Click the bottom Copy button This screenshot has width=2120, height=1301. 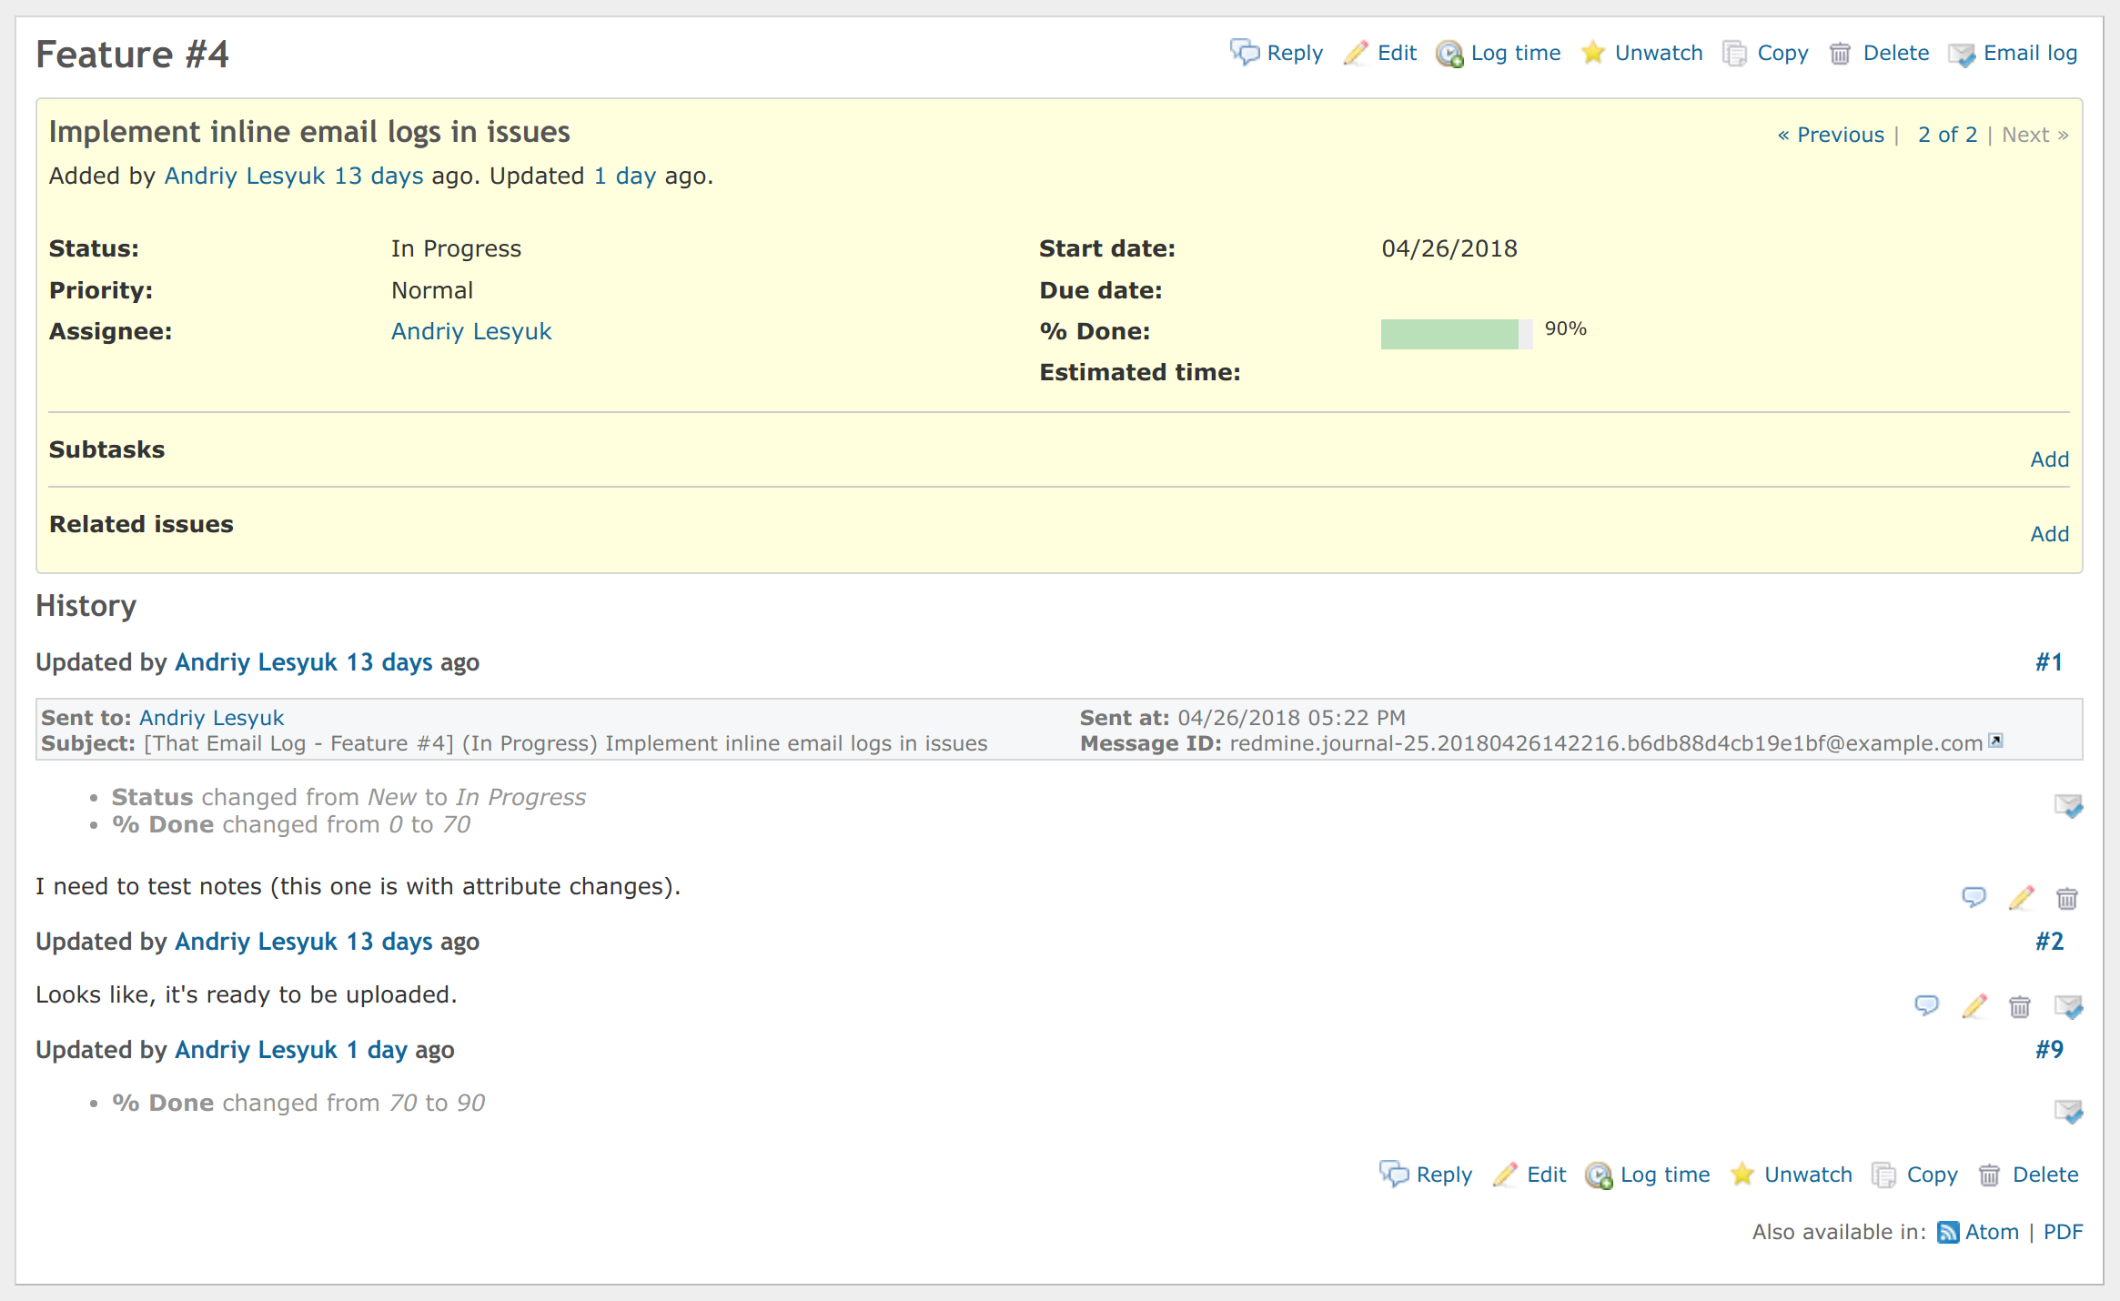(1931, 1175)
